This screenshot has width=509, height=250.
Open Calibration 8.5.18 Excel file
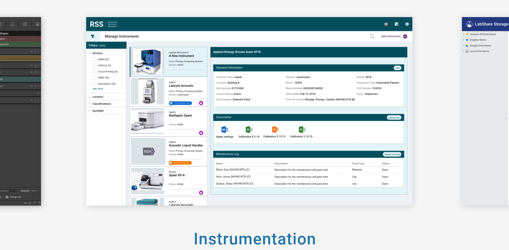pos(249,130)
